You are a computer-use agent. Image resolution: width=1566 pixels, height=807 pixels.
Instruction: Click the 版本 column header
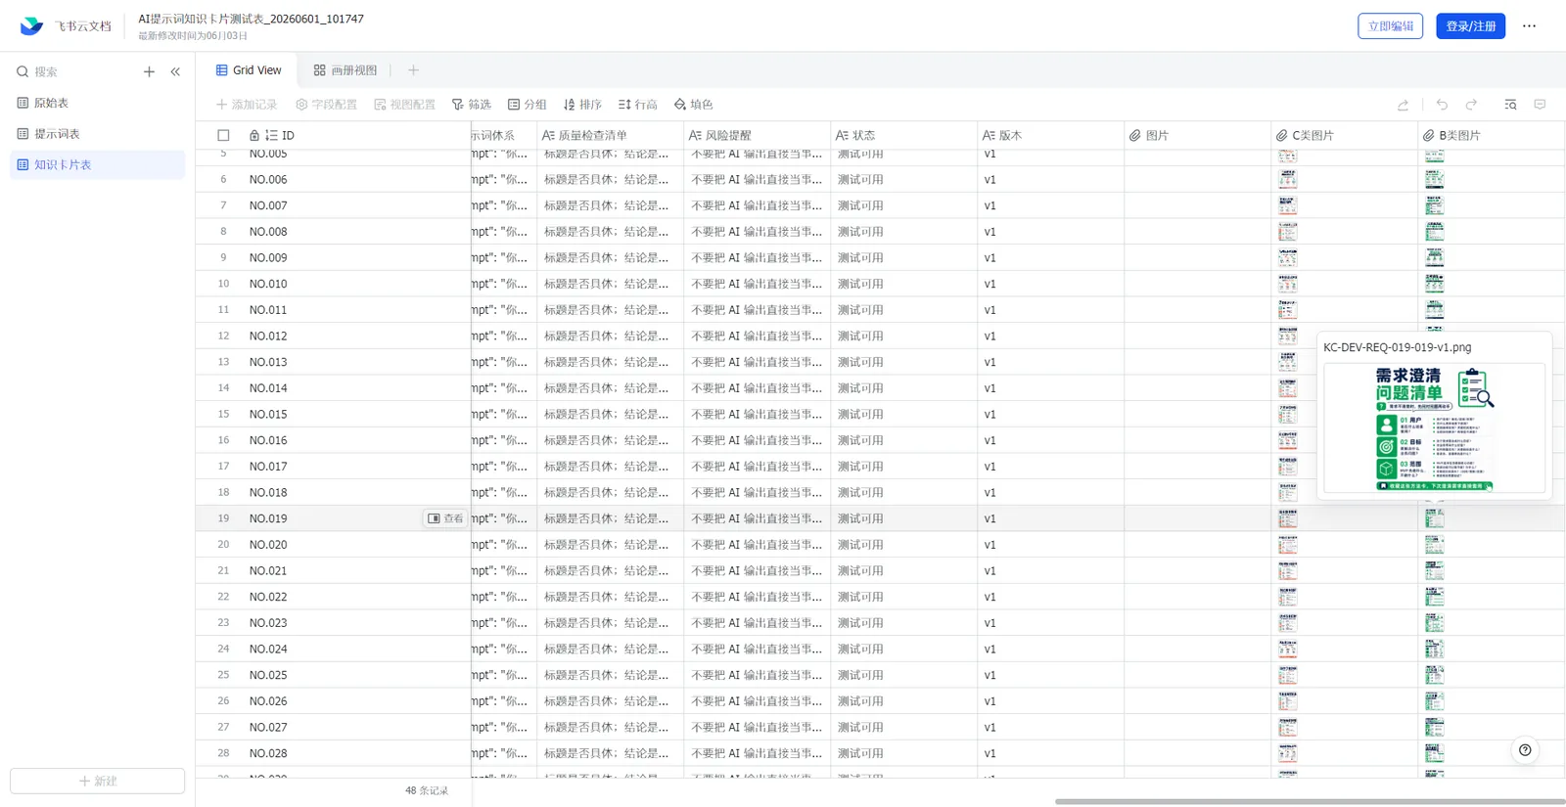click(1050, 136)
